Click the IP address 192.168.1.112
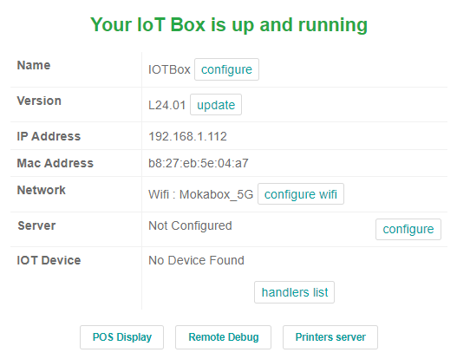Viewport: 457px width, 359px height. click(187, 136)
